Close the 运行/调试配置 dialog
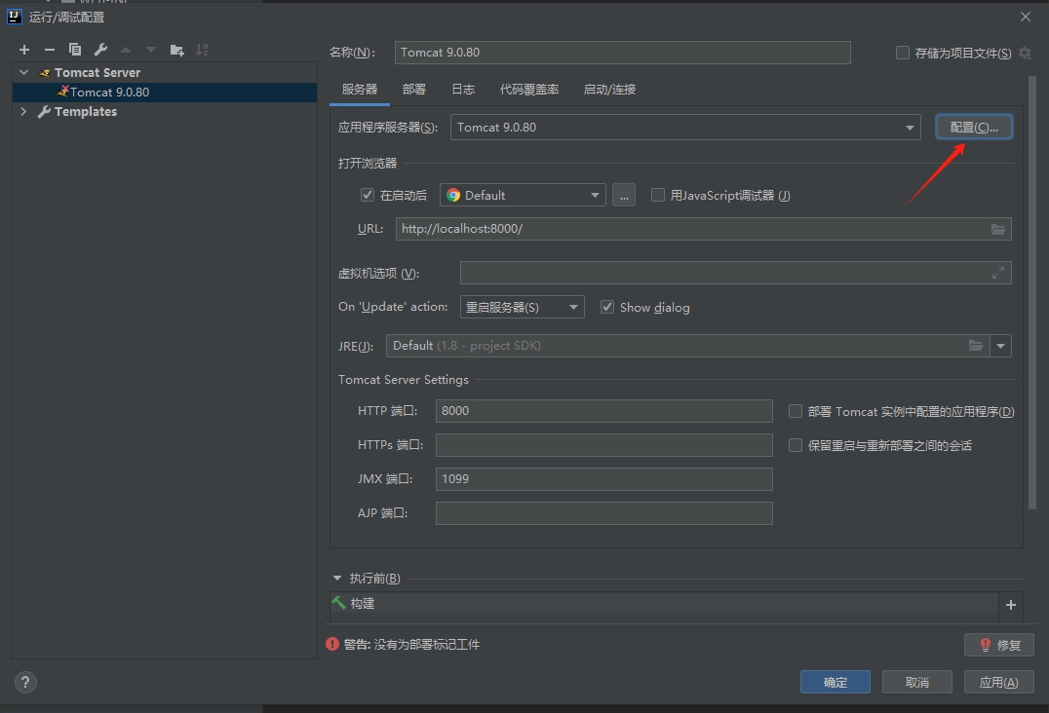This screenshot has width=1049, height=713. (x=1026, y=17)
